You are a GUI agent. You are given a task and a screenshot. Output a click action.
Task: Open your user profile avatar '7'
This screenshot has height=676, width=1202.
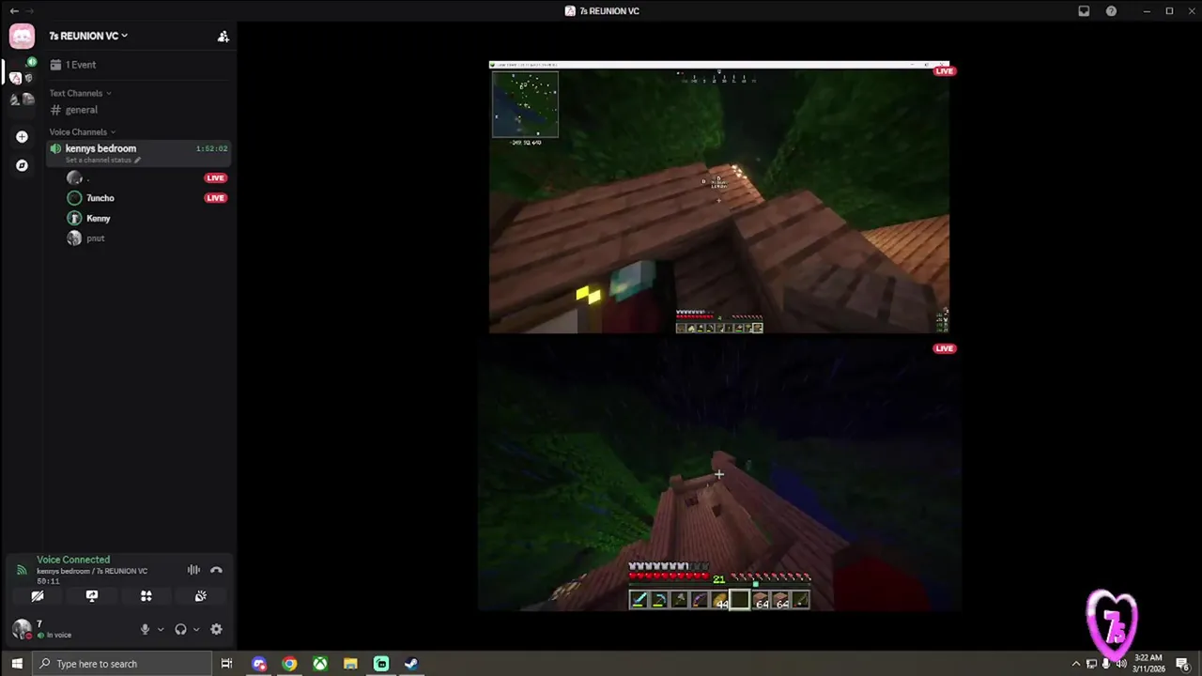(22, 629)
